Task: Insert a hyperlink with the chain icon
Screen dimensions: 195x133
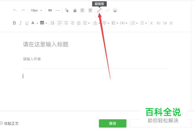Action: pos(99,10)
